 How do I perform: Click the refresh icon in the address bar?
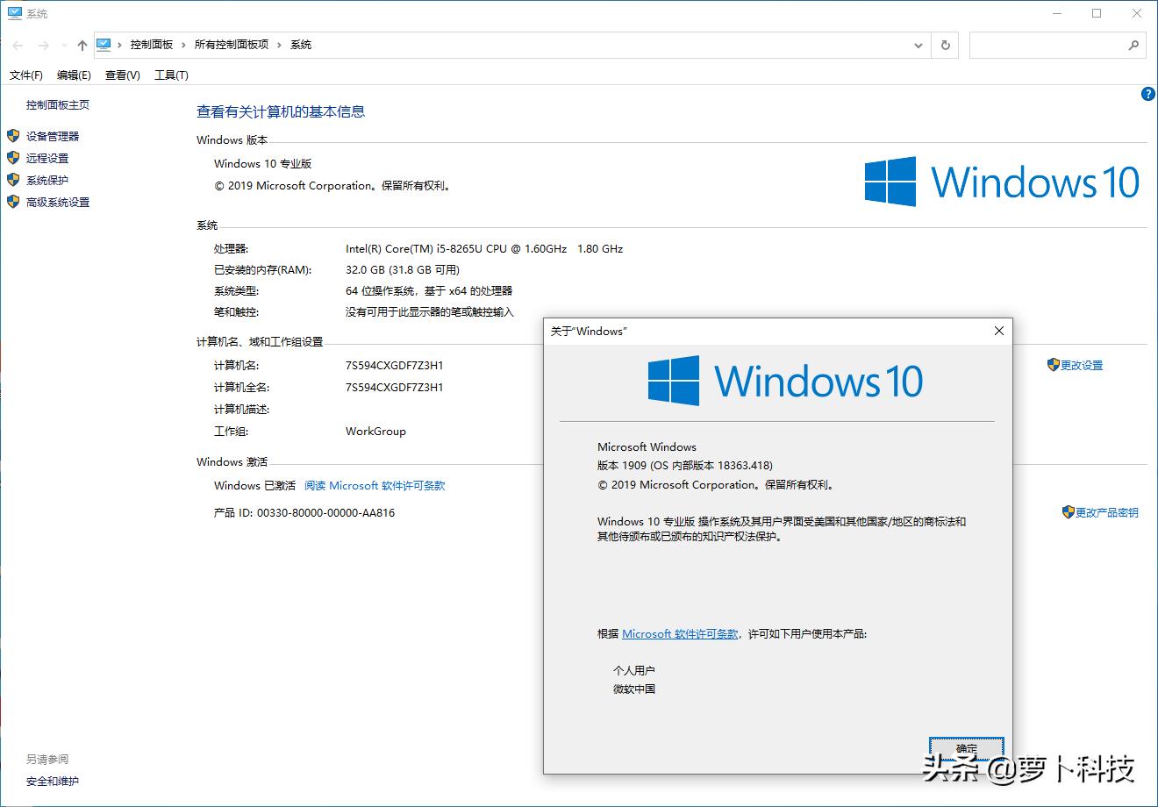click(x=946, y=45)
